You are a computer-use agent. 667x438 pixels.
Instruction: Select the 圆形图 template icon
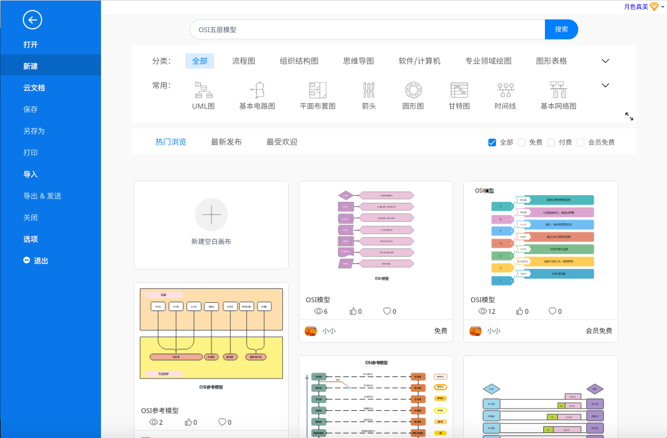click(413, 89)
